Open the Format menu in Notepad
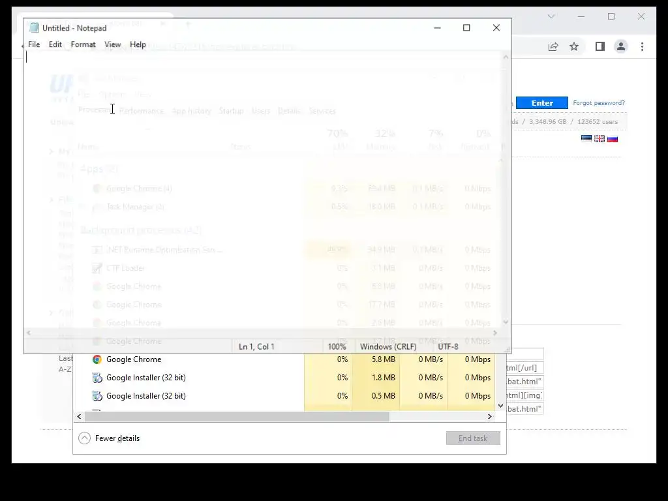The height and width of the screenshot is (501, 668). [x=83, y=44]
